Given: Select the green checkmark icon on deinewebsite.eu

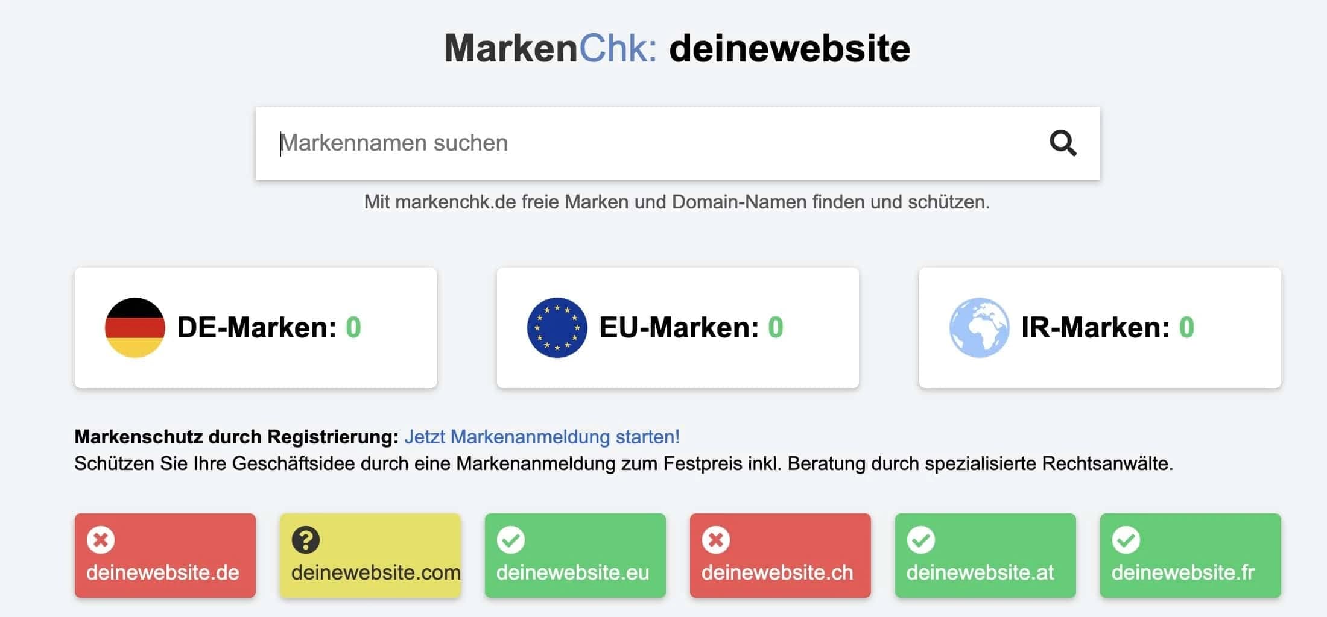Looking at the screenshot, I should (511, 540).
